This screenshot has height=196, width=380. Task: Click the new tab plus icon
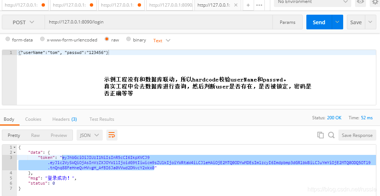[248, 5]
